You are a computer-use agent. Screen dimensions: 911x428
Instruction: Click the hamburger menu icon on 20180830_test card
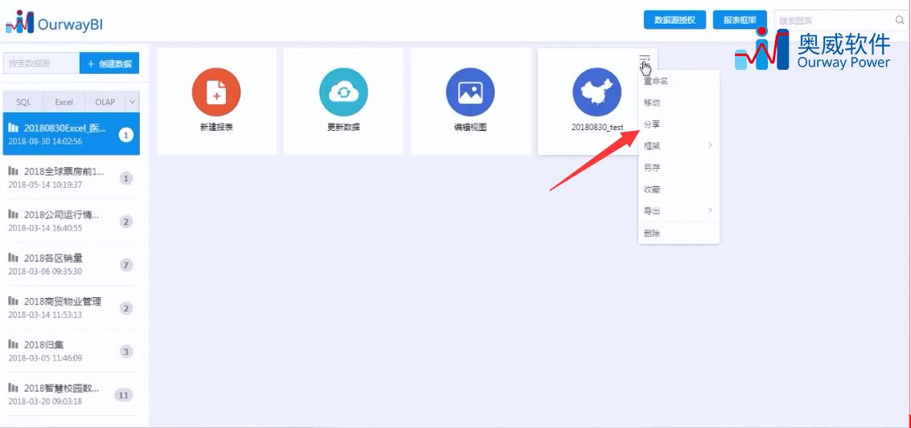click(x=644, y=58)
